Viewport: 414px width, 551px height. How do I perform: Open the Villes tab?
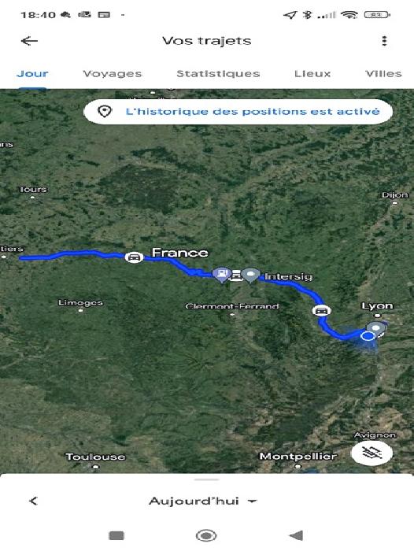pyautogui.click(x=383, y=73)
